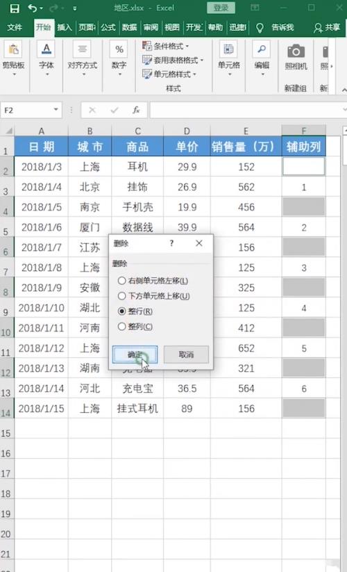Click the confirm entry checkmark icon
This screenshot has width=347, height=572.
click(x=115, y=111)
